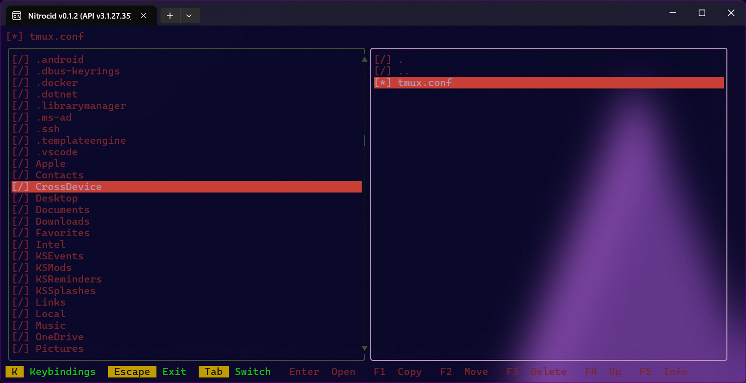
Task: Click scroll up arrow in left pane
Action: (365, 59)
